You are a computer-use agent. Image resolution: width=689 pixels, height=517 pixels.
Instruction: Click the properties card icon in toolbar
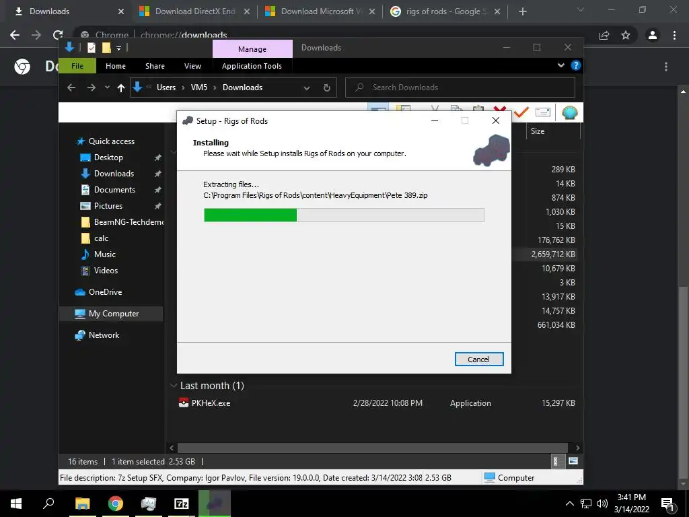543,112
